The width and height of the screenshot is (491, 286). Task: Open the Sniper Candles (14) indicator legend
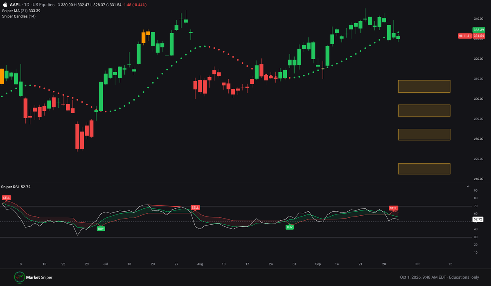18,16
